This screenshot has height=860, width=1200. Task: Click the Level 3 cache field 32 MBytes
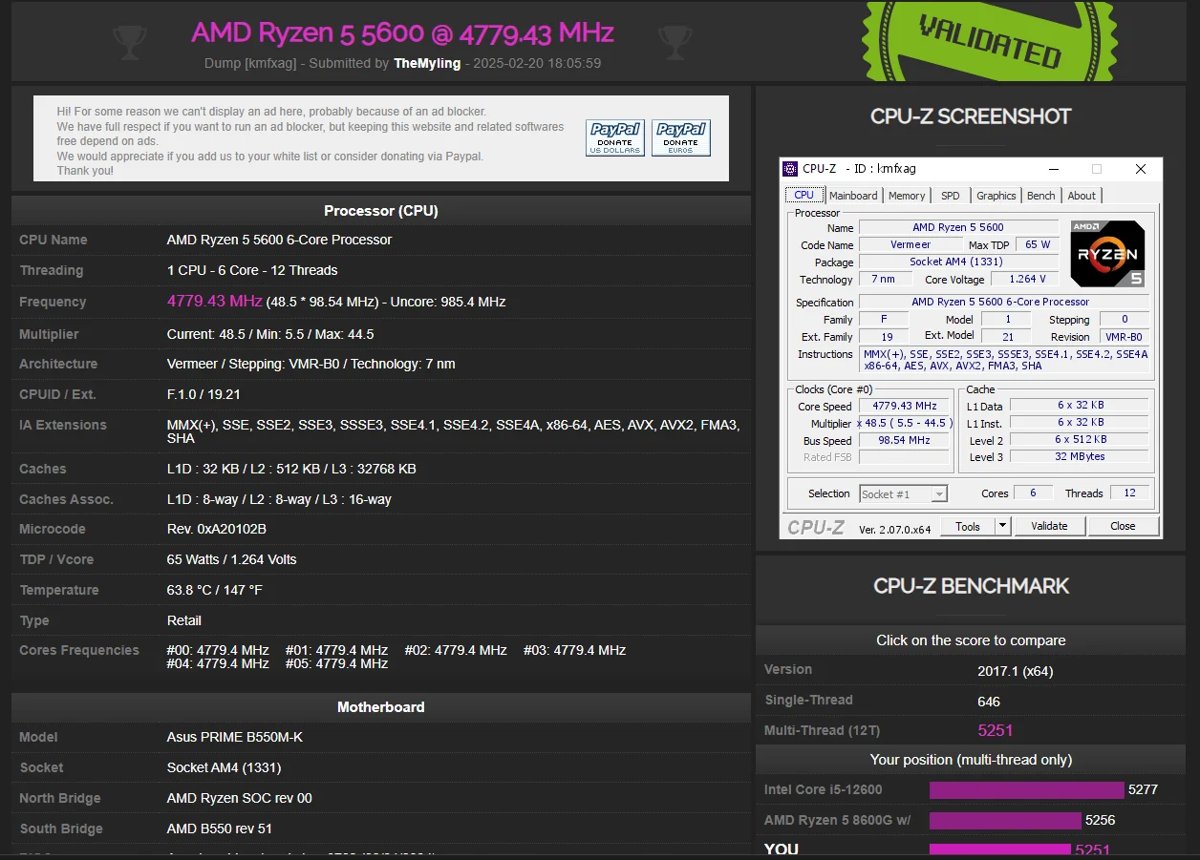click(1080, 456)
